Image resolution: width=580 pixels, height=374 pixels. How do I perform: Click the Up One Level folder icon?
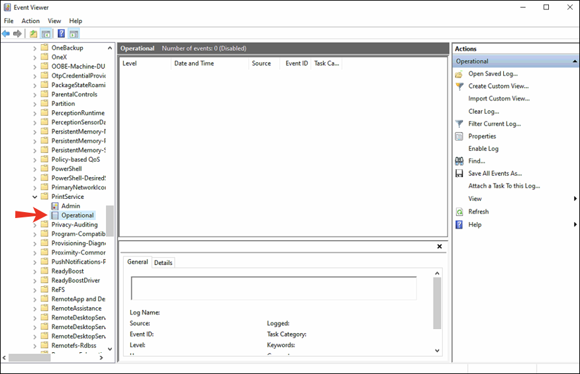coord(34,34)
